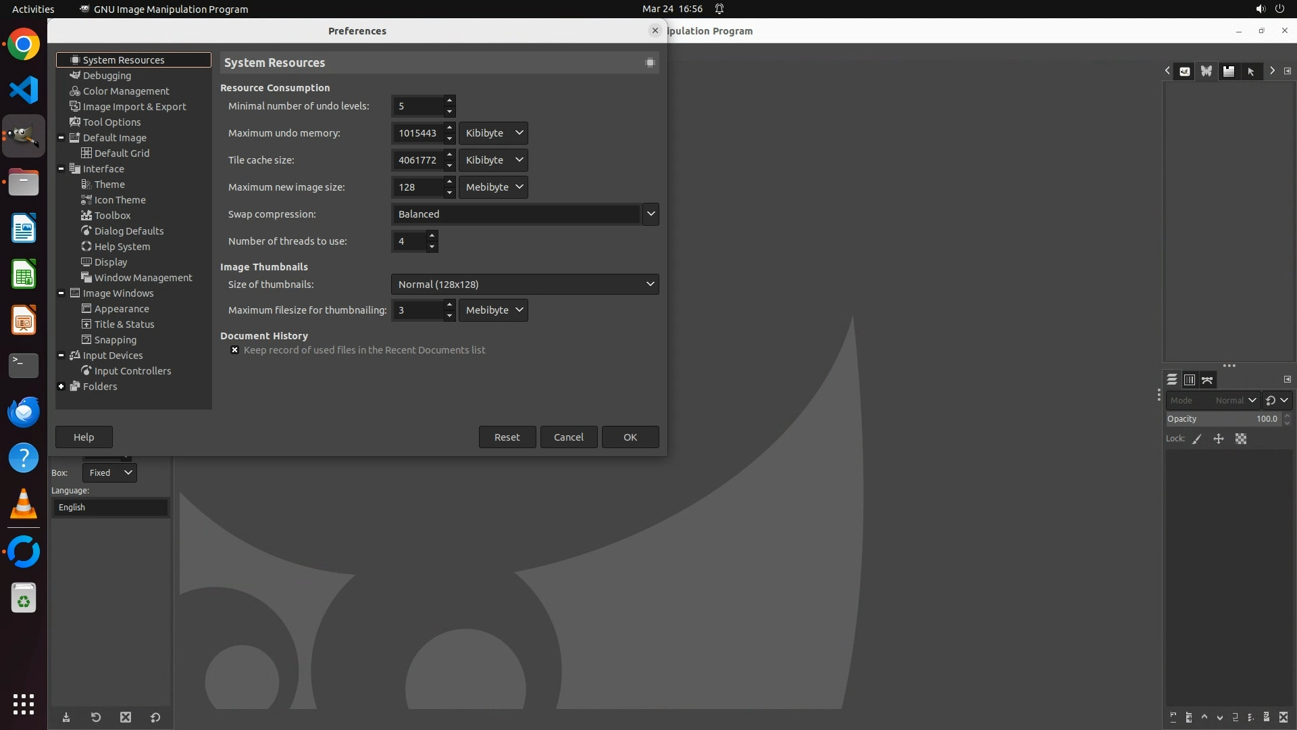Toggle lock pixels brush icon
Image resolution: width=1297 pixels, height=730 pixels.
coord(1197,439)
